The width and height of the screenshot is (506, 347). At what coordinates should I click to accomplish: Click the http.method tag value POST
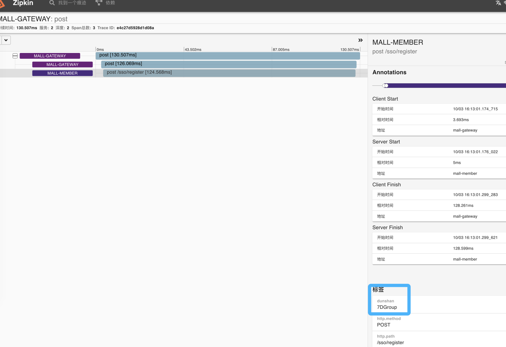click(x=383, y=325)
